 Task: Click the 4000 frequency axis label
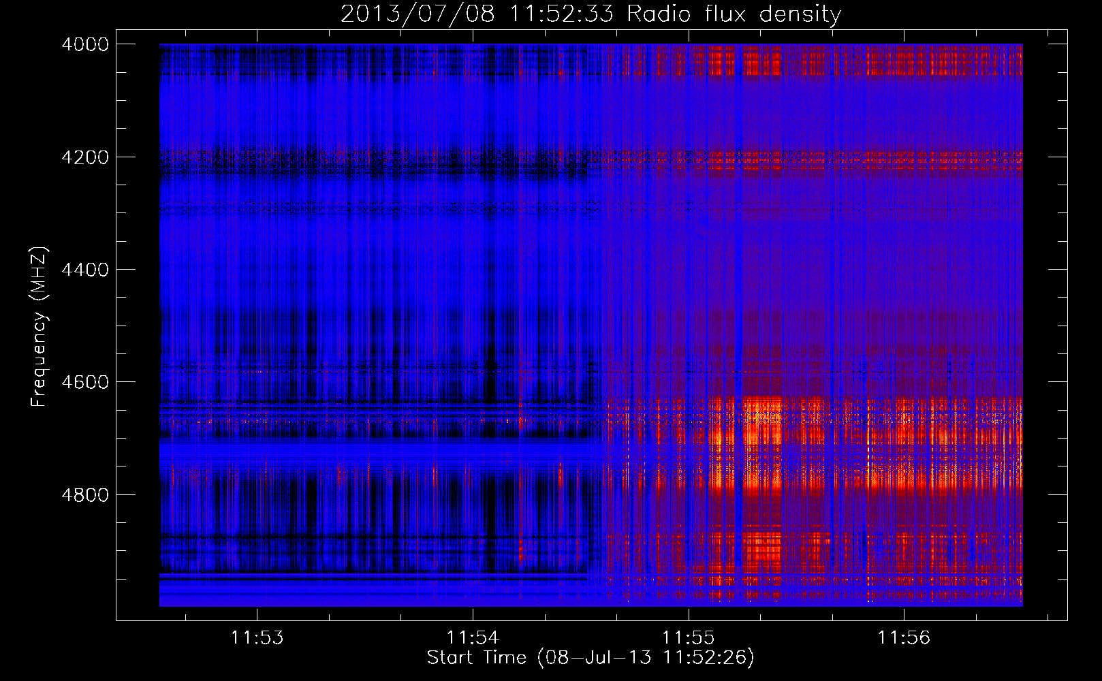85,44
